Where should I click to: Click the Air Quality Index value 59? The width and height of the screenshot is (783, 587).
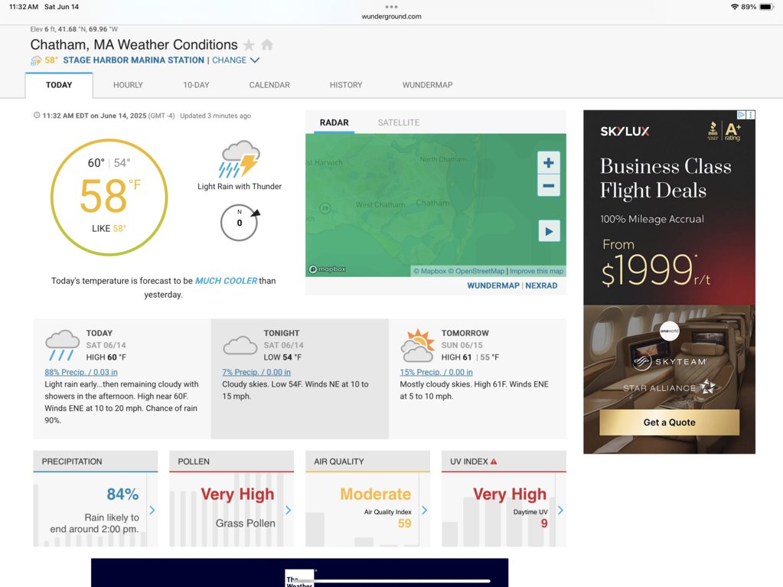click(x=404, y=523)
